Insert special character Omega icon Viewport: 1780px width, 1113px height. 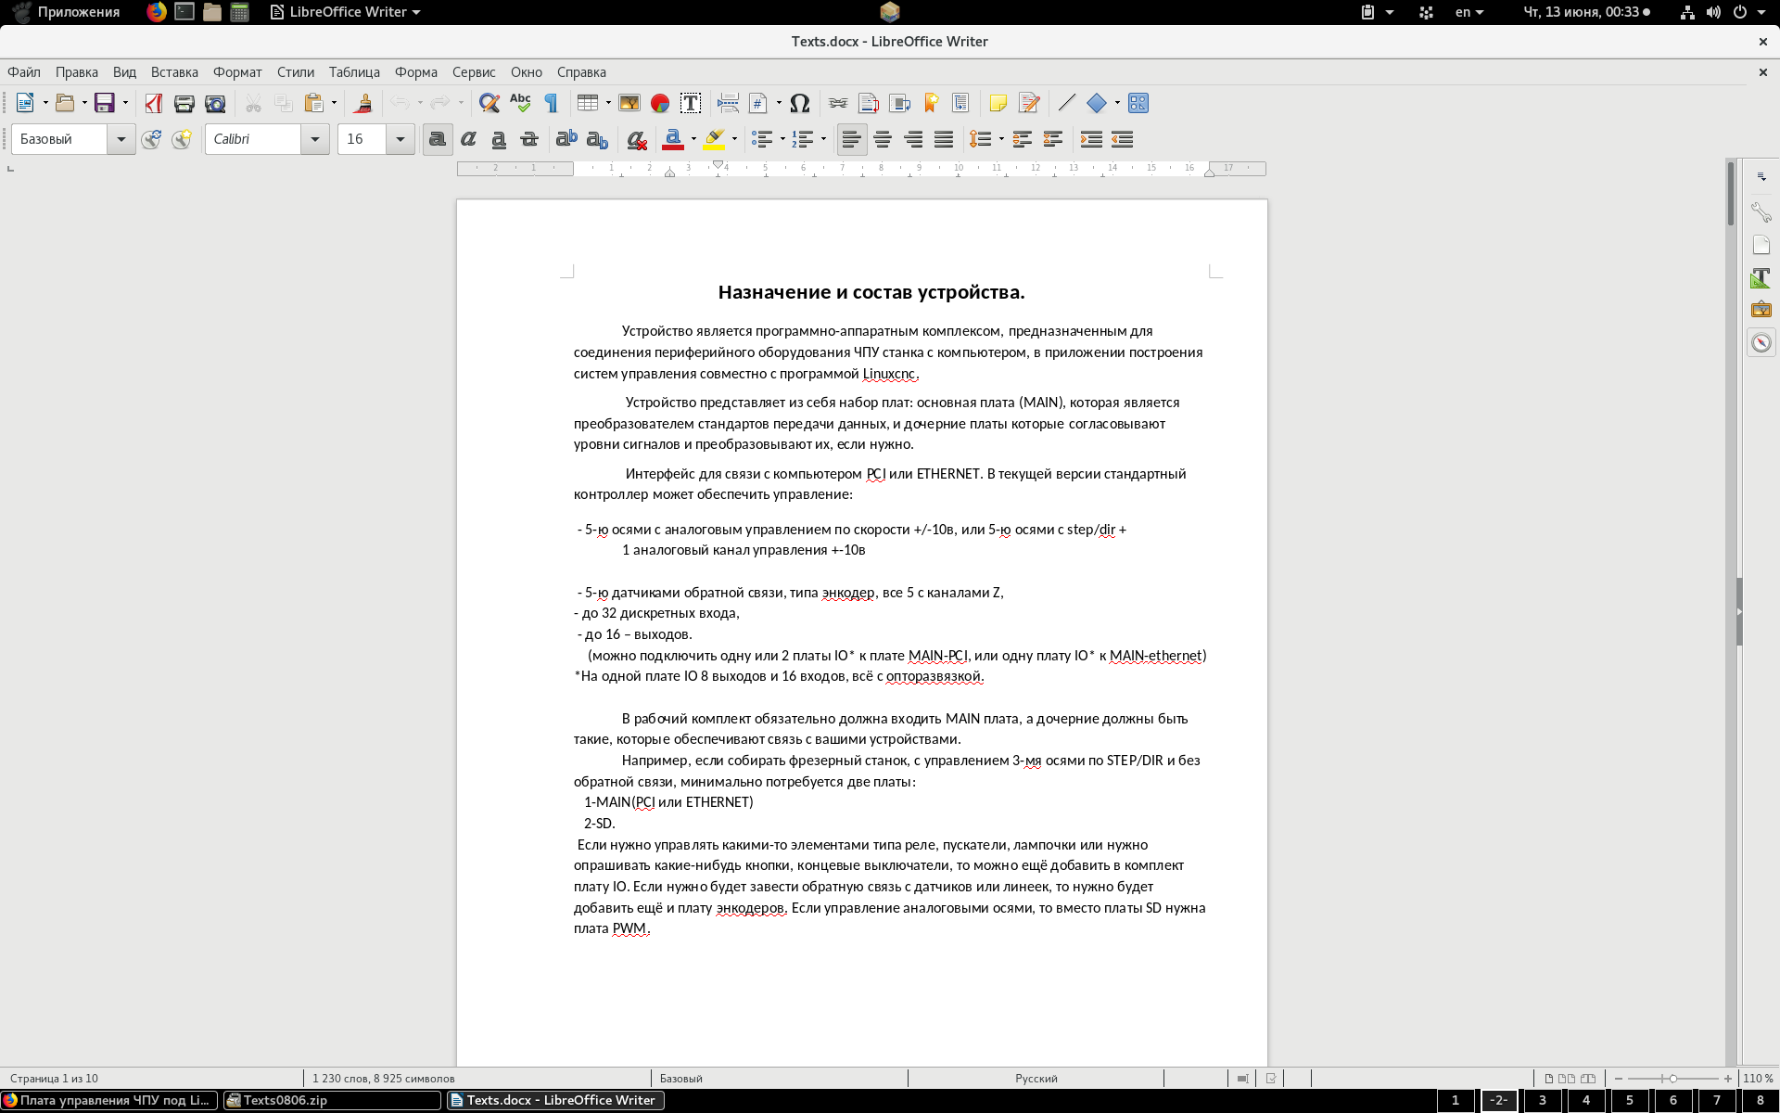tap(800, 103)
